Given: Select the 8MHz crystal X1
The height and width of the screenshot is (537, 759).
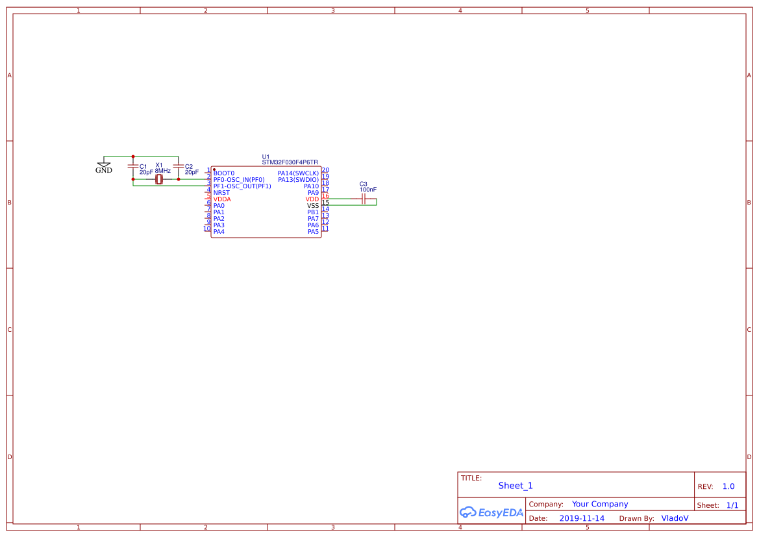Looking at the screenshot, I should point(158,179).
